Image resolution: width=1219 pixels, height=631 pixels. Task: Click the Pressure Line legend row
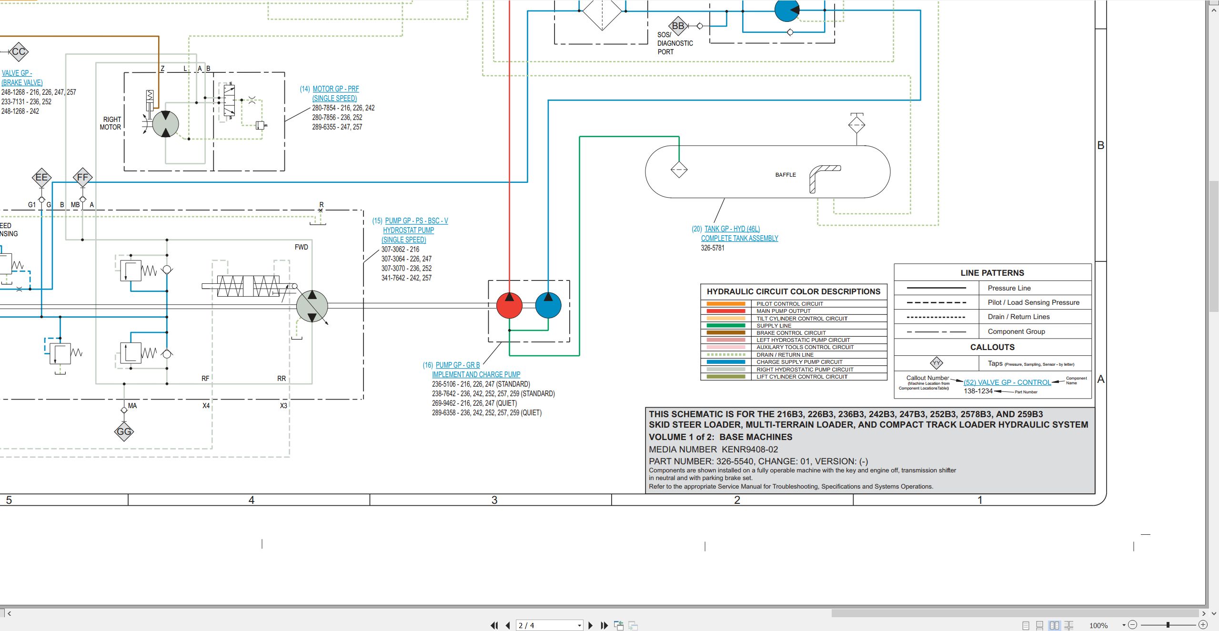pos(993,288)
